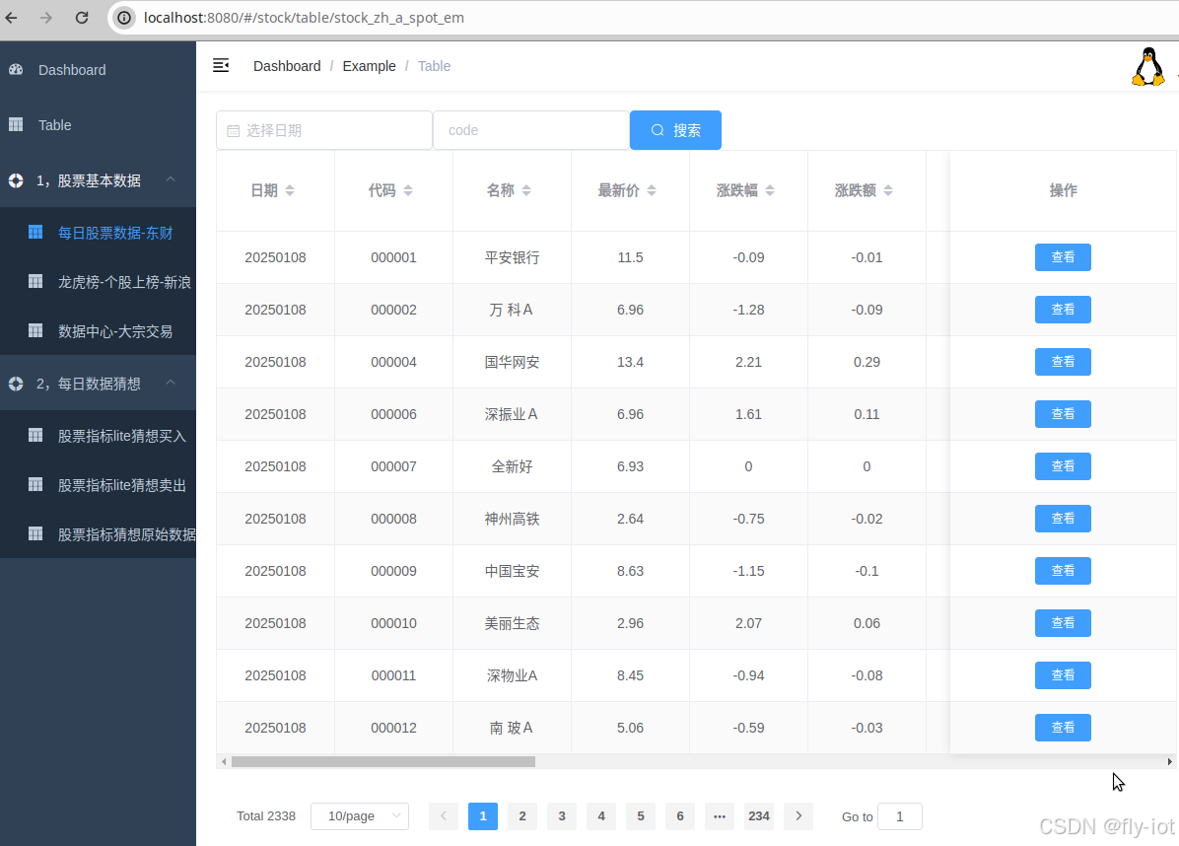Click 查看 for 平安银行 row
The width and height of the screenshot is (1179, 846).
(1063, 257)
